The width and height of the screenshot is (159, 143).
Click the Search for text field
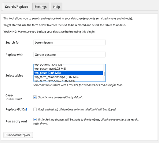69,42
